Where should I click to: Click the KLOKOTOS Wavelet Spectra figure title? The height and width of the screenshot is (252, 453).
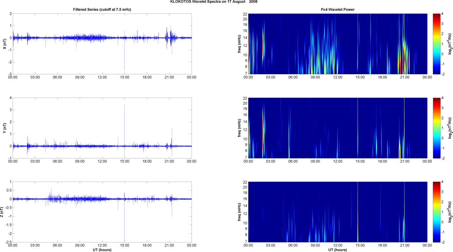click(x=214, y=2)
